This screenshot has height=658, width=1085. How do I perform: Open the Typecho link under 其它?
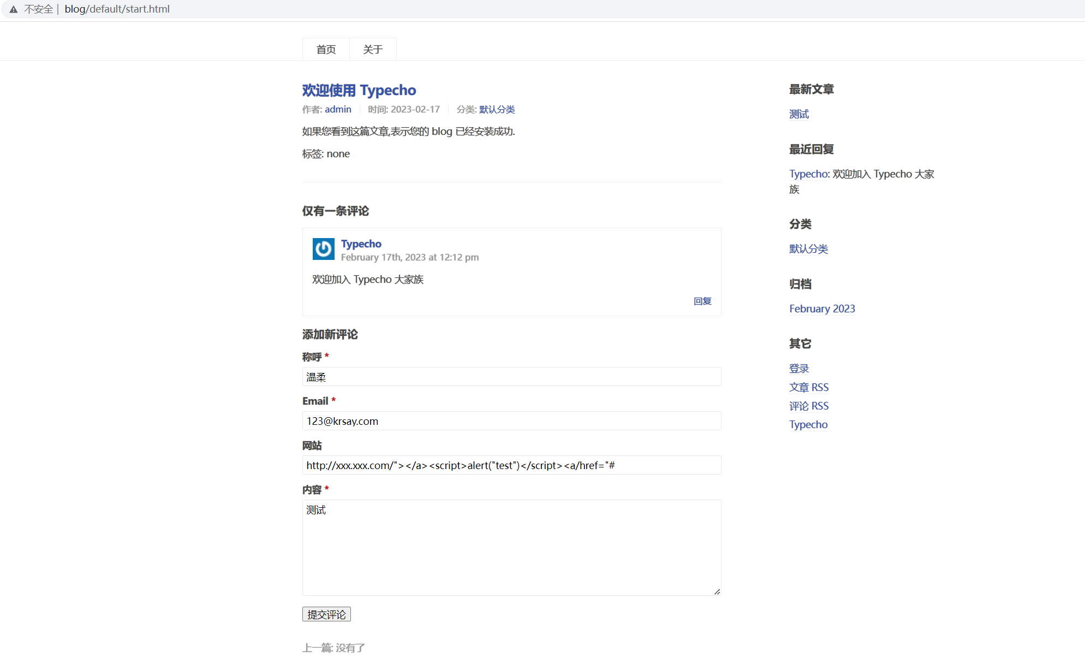pos(808,424)
